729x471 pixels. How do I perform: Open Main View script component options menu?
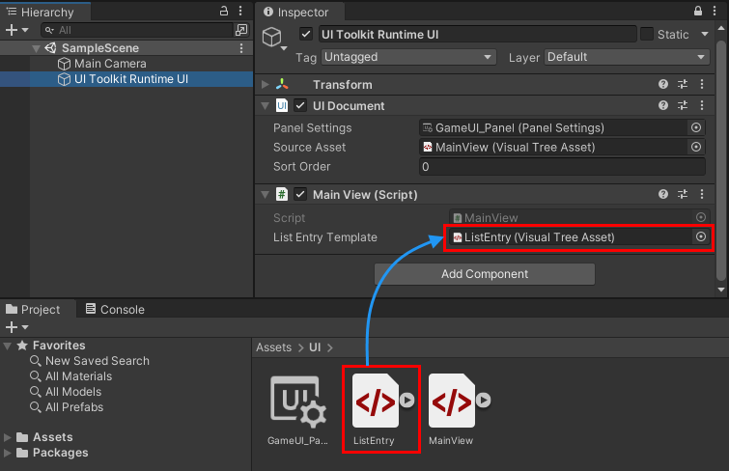tap(701, 194)
